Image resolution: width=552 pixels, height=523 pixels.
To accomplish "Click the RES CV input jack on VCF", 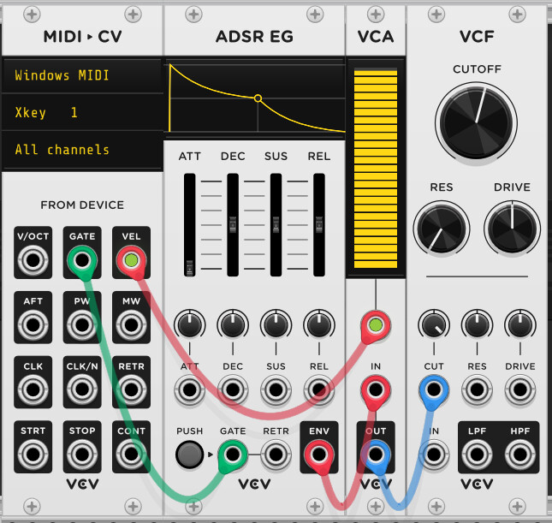I will click(477, 389).
